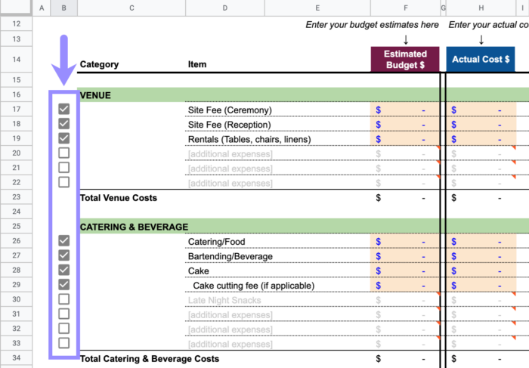Image resolution: width=529 pixels, height=368 pixels.
Task: Select row 34 header
Action: (16, 358)
